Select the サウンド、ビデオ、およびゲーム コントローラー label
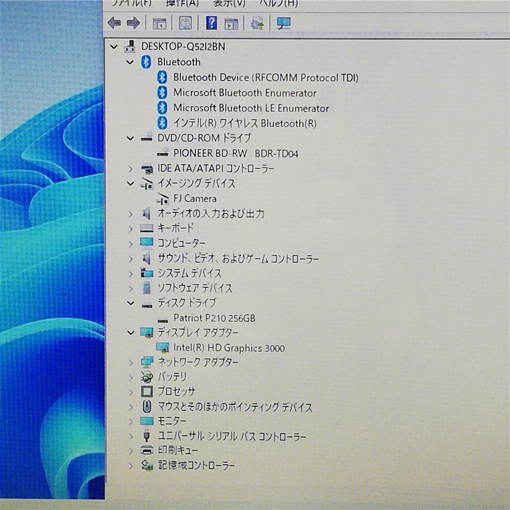This screenshot has height=510, width=510. [238, 259]
